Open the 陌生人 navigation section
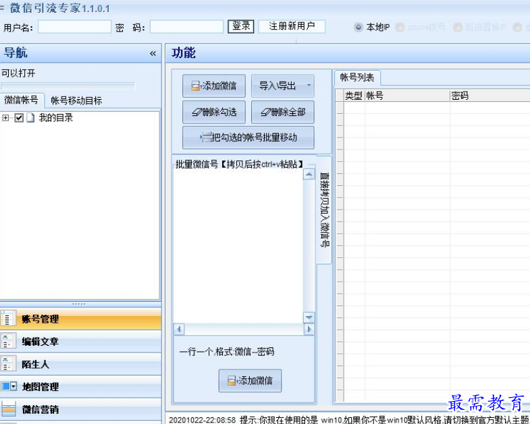 click(x=80, y=364)
